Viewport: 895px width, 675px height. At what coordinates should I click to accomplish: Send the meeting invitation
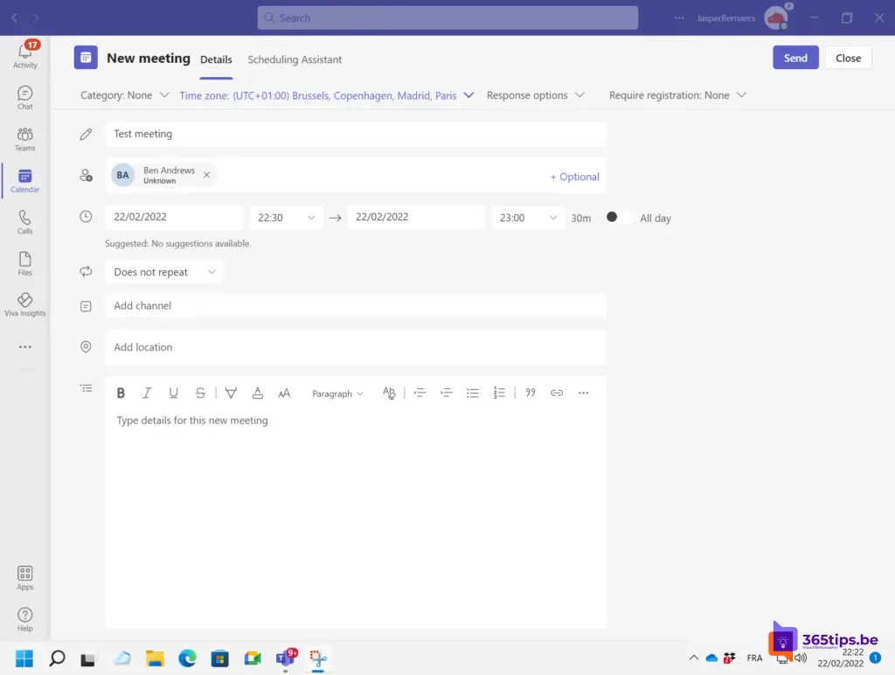tap(794, 58)
